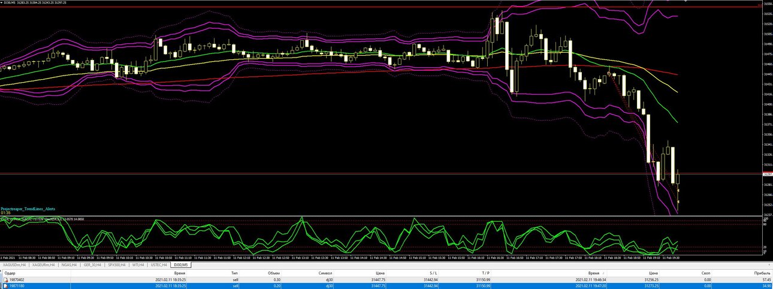Click close price 31256.25
Screen dimensions: 773x289
click(x=651, y=279)
